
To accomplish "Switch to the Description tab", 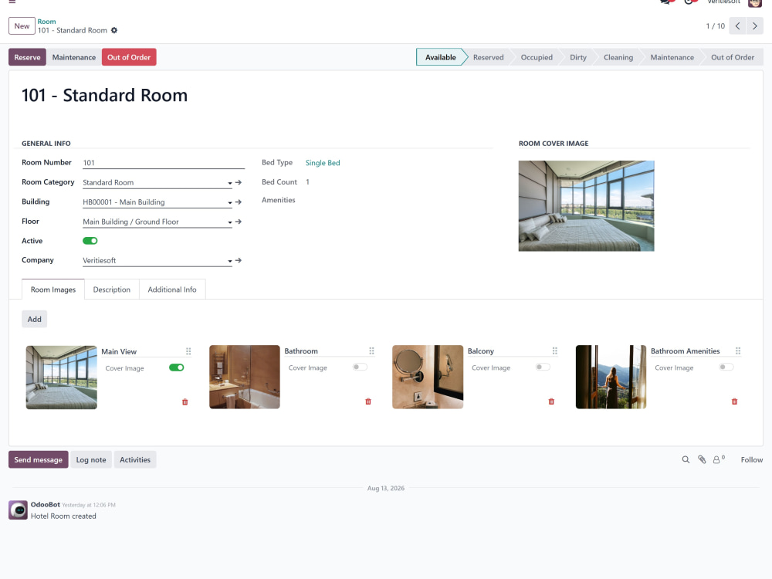I will (x=112, y=289).
